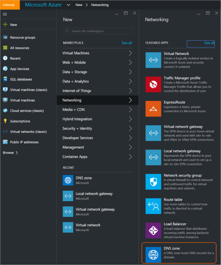Select the Networking category in marketplace
This screenshot has height=265, width=221.
click(x=98, y=100)
